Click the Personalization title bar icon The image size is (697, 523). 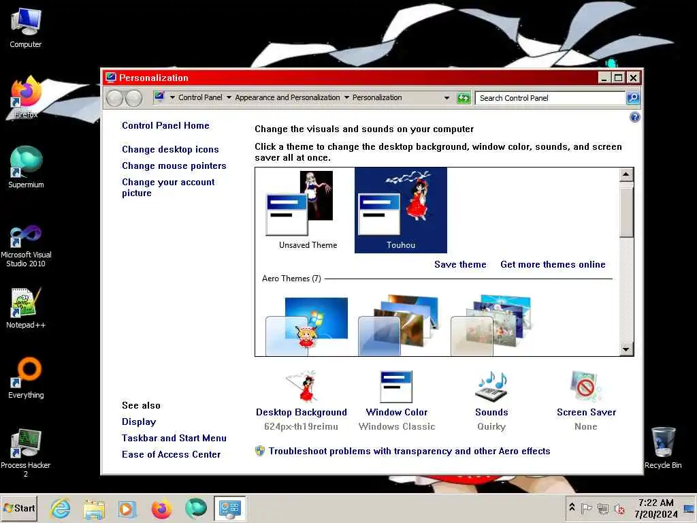point(111,78)
